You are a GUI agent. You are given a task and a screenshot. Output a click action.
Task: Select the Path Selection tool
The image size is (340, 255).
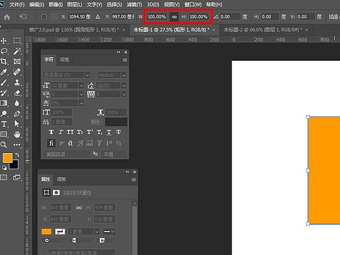[17, 124]
